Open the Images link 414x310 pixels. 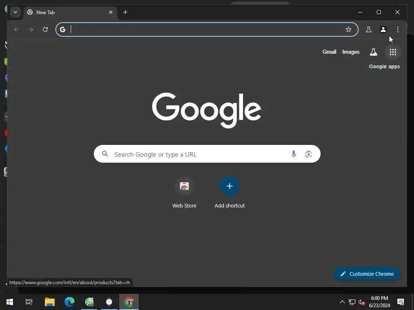[x=351, y=52]
